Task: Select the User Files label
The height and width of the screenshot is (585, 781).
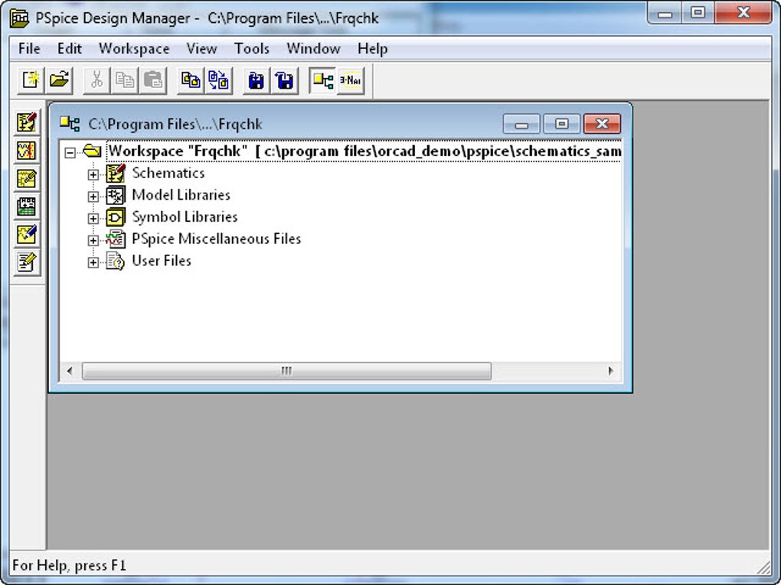Action: (x=162, y=261)
